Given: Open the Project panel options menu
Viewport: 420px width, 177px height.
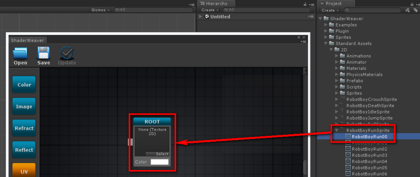Looking at the screenshot, I should pyautogui.click(x=418, y=4).
